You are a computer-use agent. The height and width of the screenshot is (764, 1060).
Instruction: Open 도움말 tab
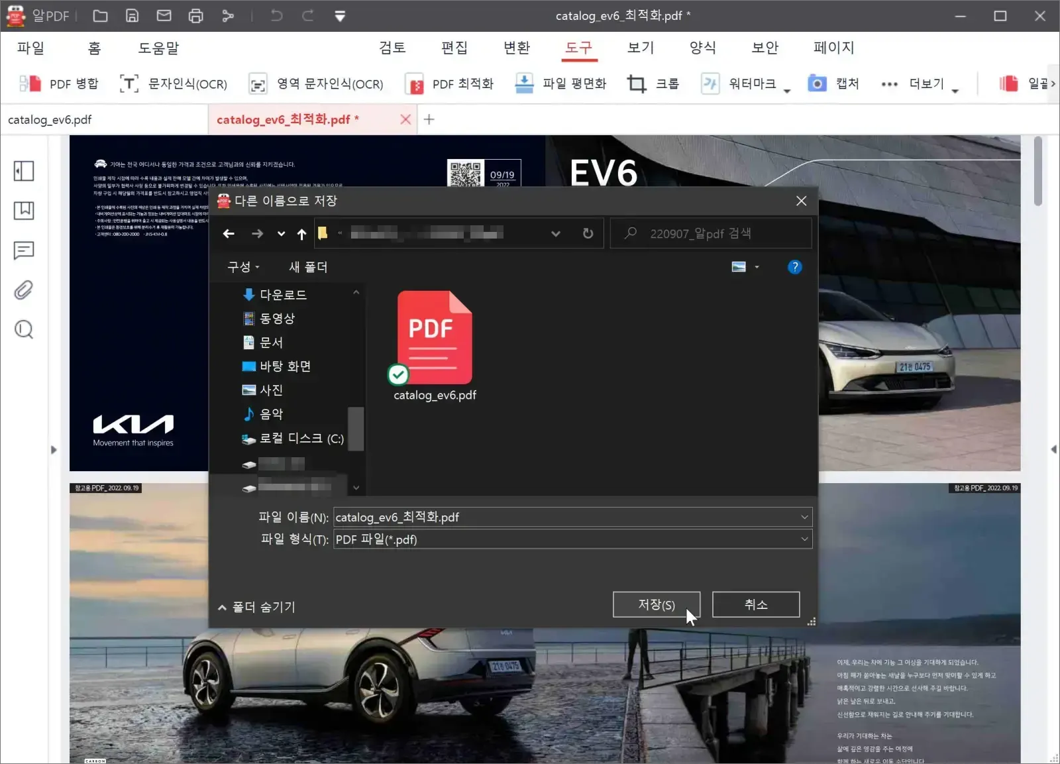pos(158,48)
